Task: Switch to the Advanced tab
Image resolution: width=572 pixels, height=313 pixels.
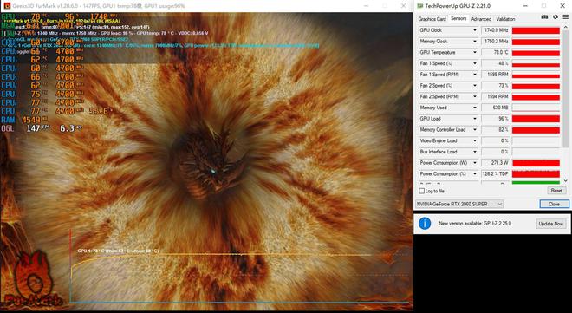Action: click(481, 19)
